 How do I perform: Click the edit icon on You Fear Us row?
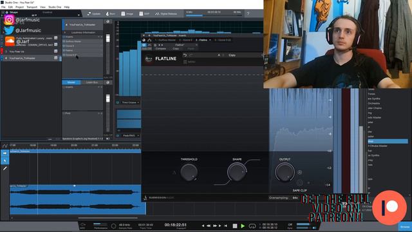click(56, 52)
